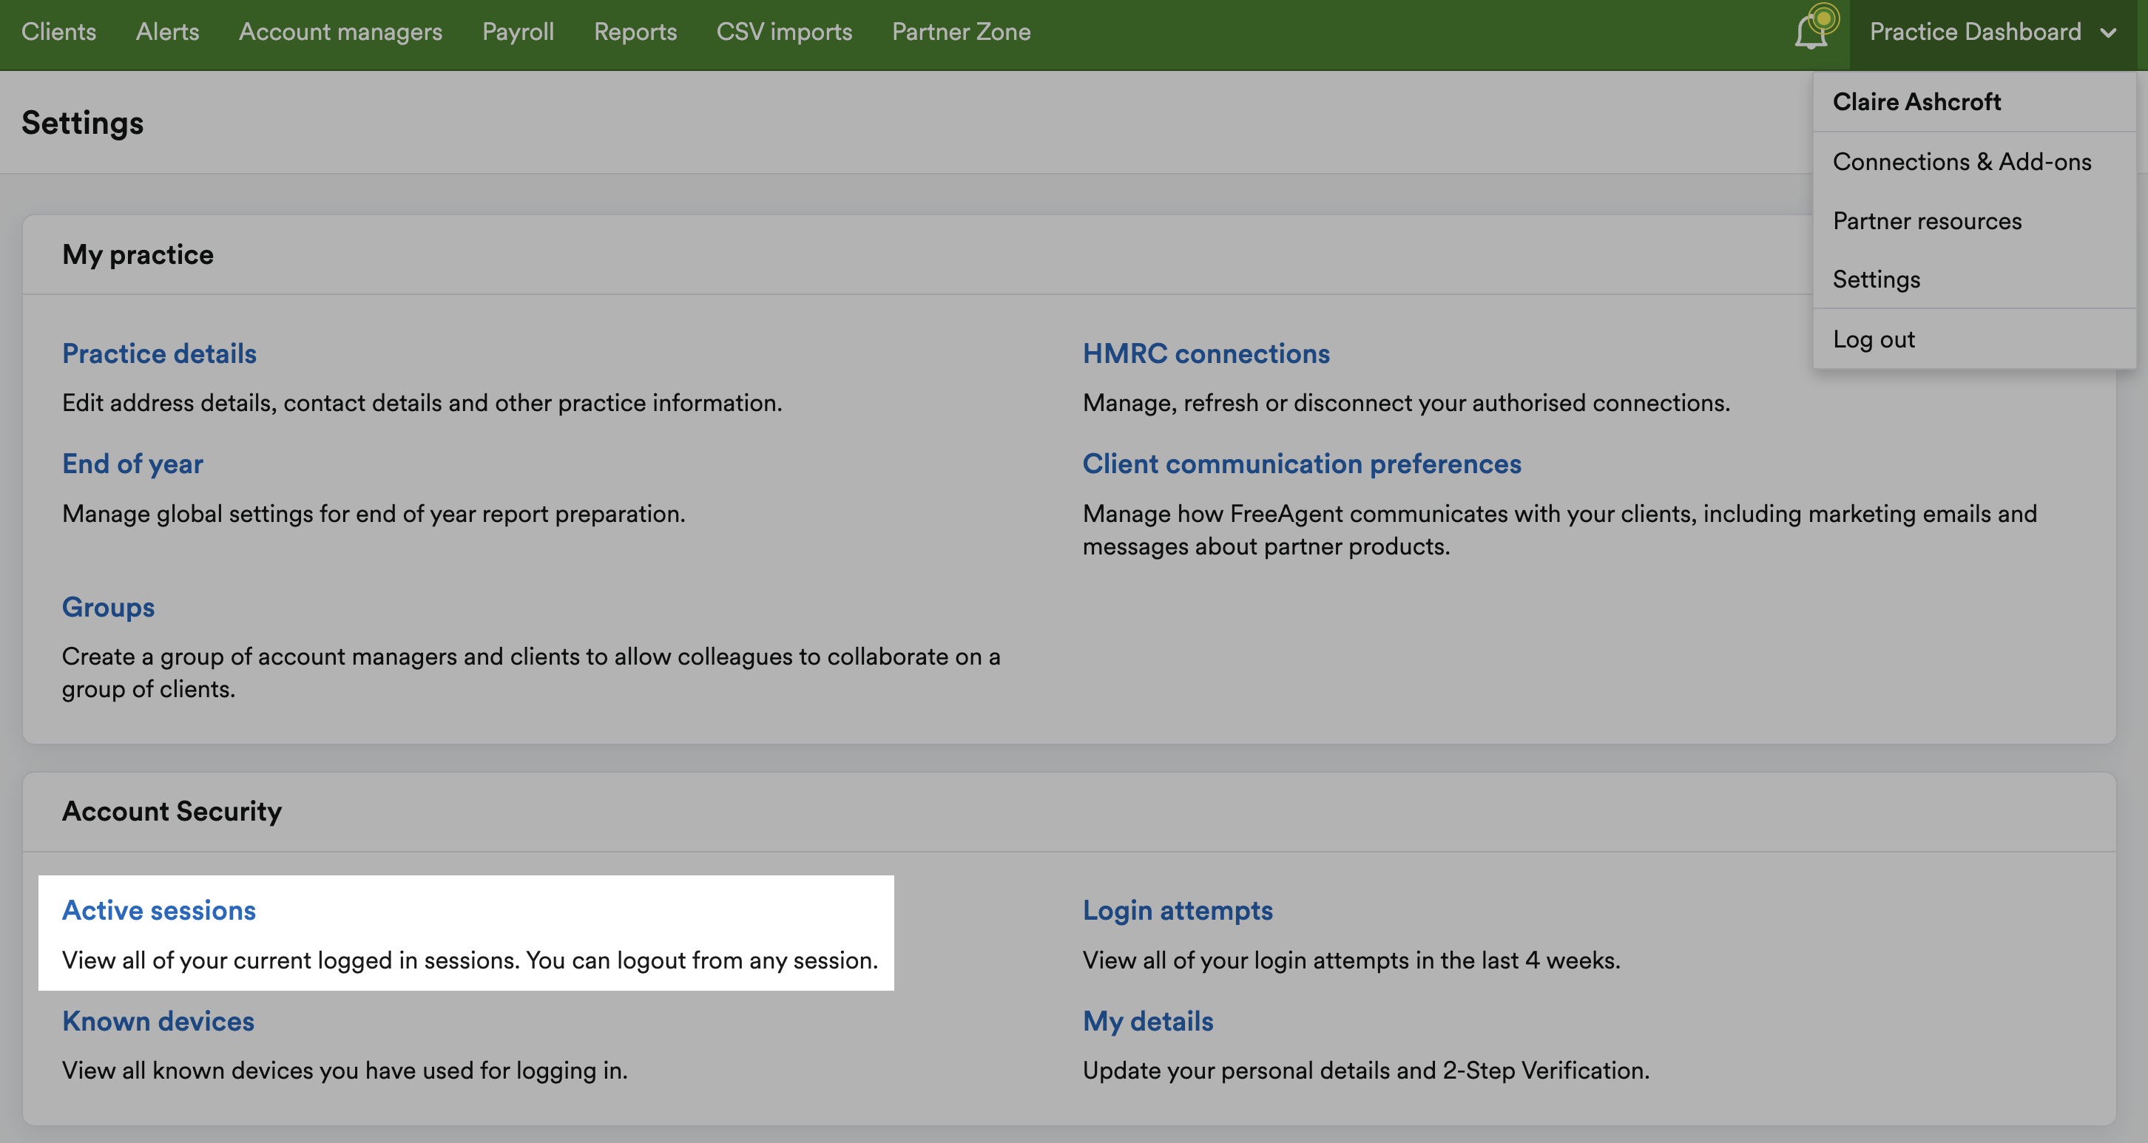View the Reports page
2148x1143 pixels.
click(635, 32)
